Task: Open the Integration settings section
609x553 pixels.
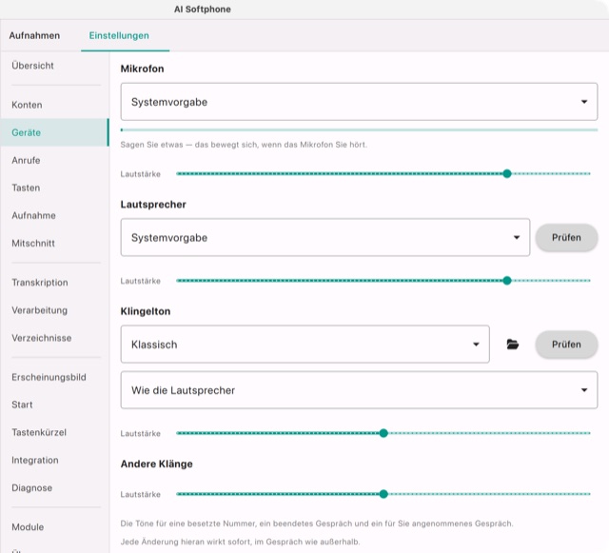Action: click(x=54, y=460)
